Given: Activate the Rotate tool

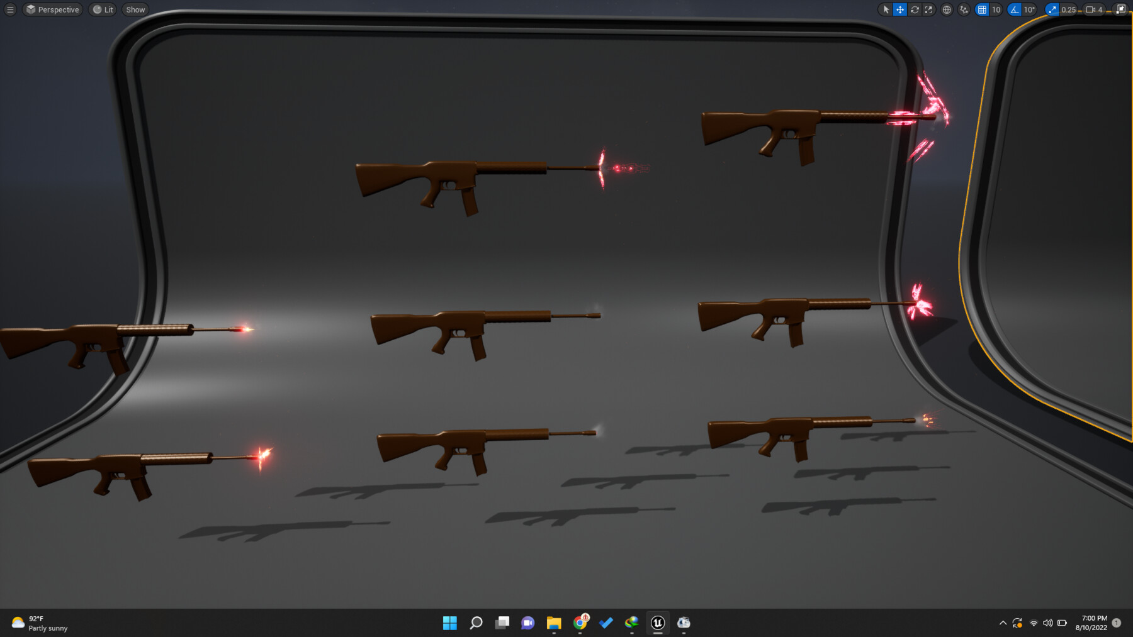Looking at the screenshot, I should click(x=915, y=9).
